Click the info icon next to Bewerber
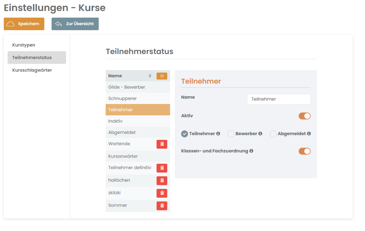Screen dimensions: 365x231 tap(260, 134)
